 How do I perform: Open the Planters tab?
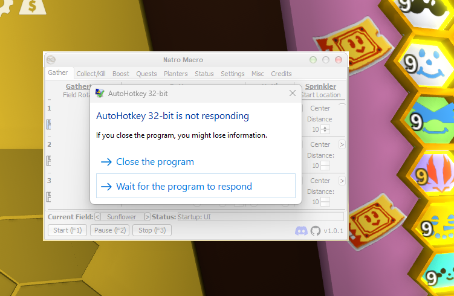click(x=176, y=74)
